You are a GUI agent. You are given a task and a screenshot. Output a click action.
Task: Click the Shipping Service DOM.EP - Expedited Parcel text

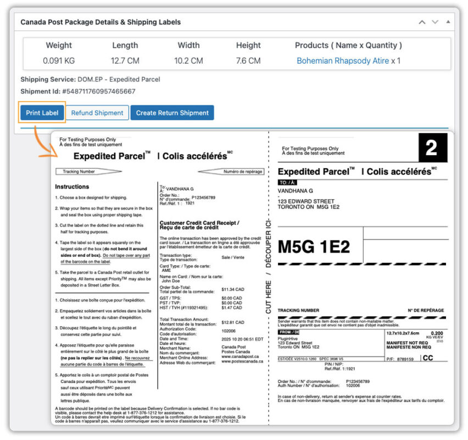click(91, 80)
